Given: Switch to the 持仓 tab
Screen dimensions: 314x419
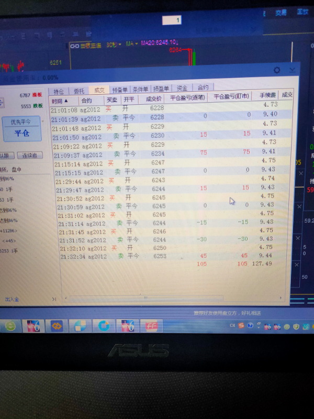Looking at the screenshot, I should (x=59, y=91).
